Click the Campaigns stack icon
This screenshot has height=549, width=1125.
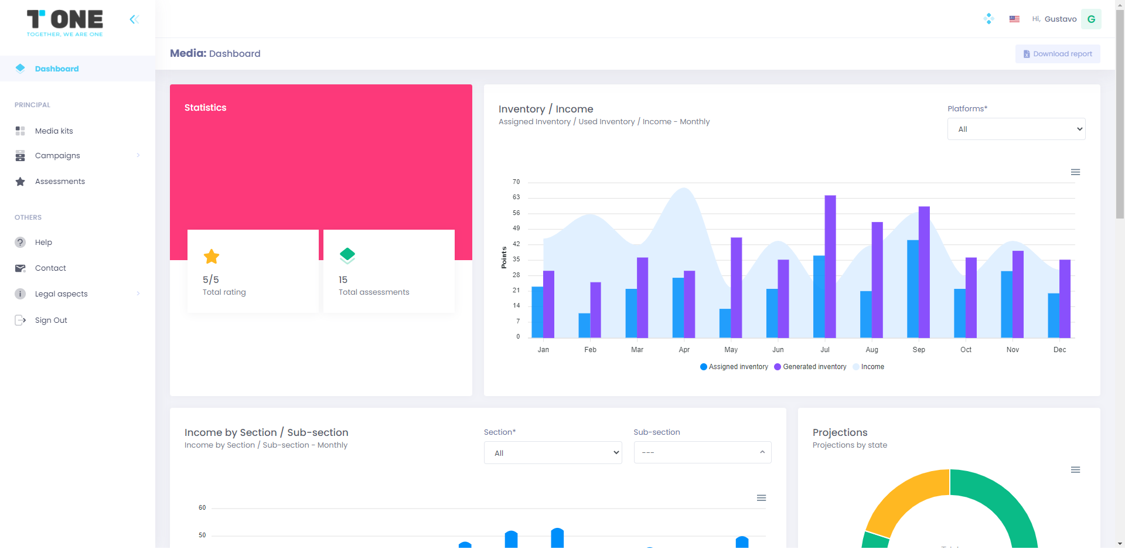[x=21, y=156]
